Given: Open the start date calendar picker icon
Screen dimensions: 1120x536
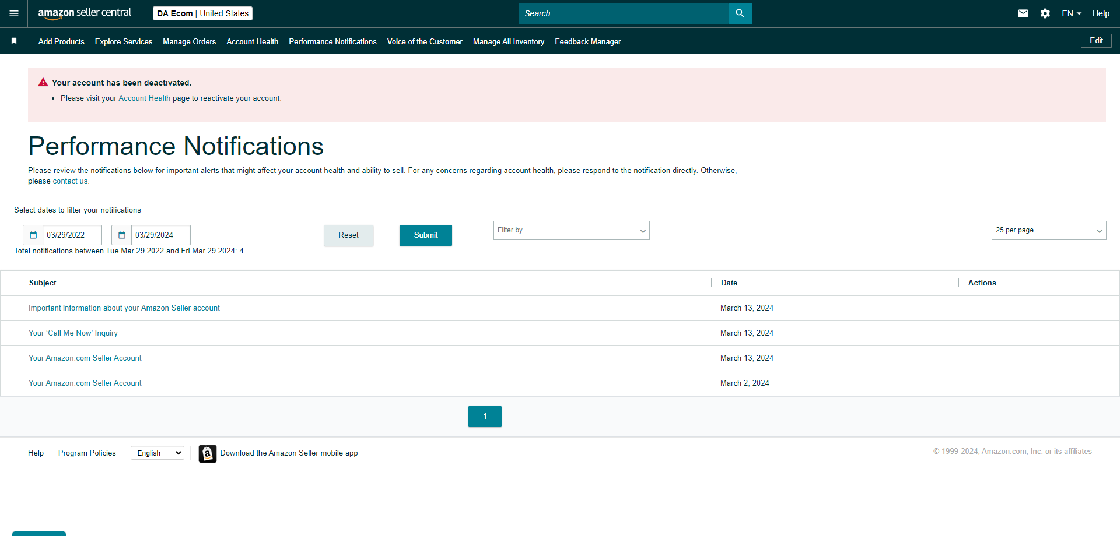Looking at the screenshot, I should [x=33, y=235].
